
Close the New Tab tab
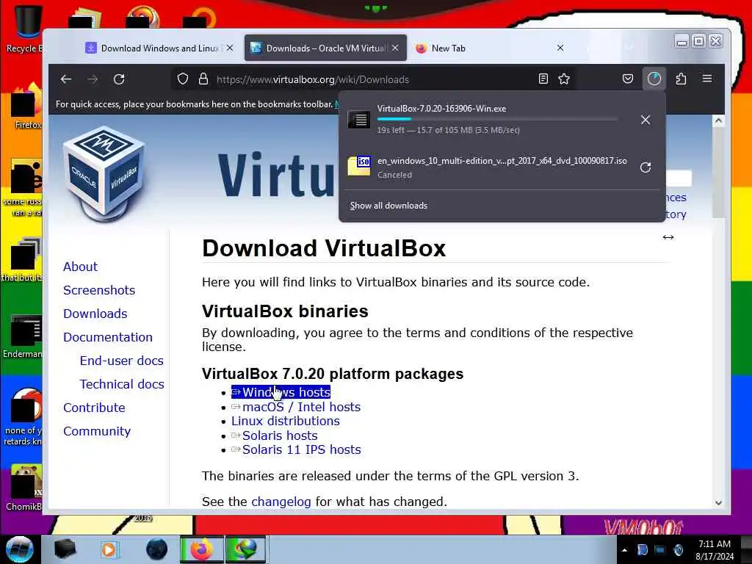[560, 48]
